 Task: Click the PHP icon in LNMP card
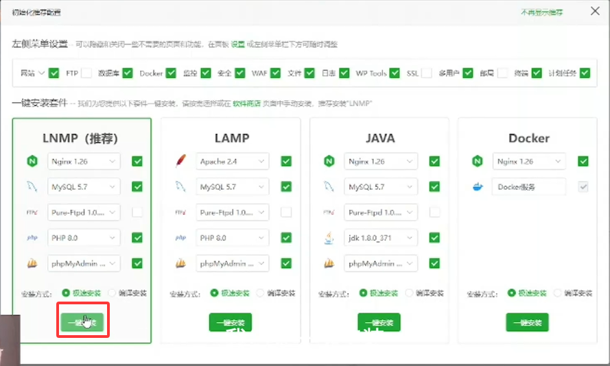coord(32,238)
